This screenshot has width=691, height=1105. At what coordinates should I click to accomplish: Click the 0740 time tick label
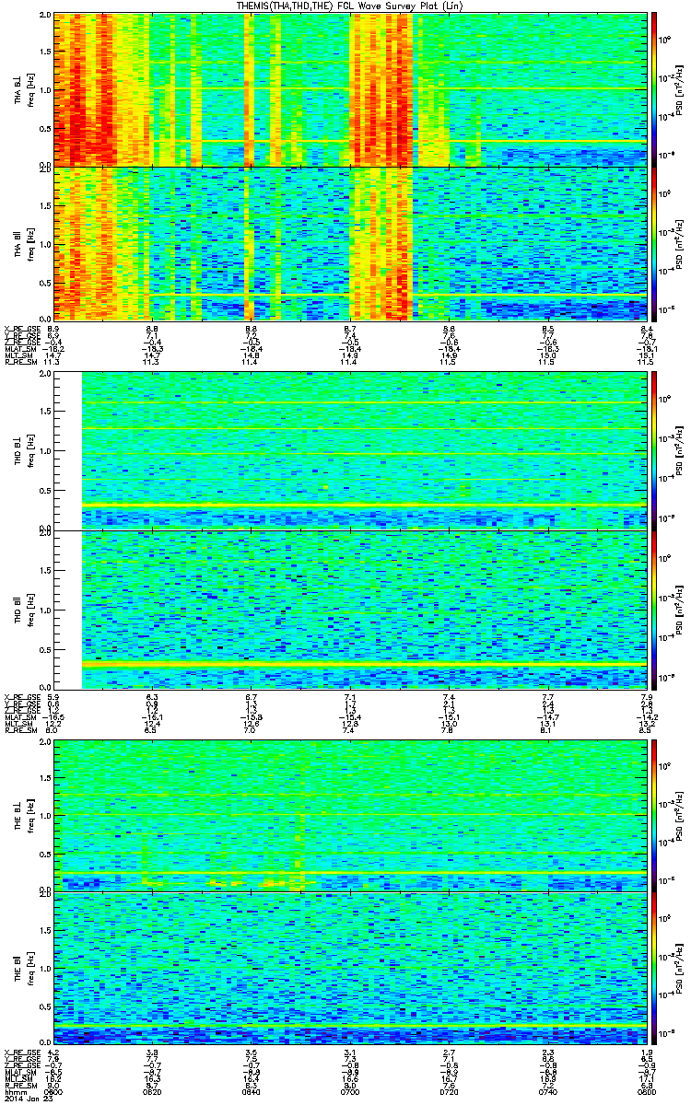(547, 1092)
